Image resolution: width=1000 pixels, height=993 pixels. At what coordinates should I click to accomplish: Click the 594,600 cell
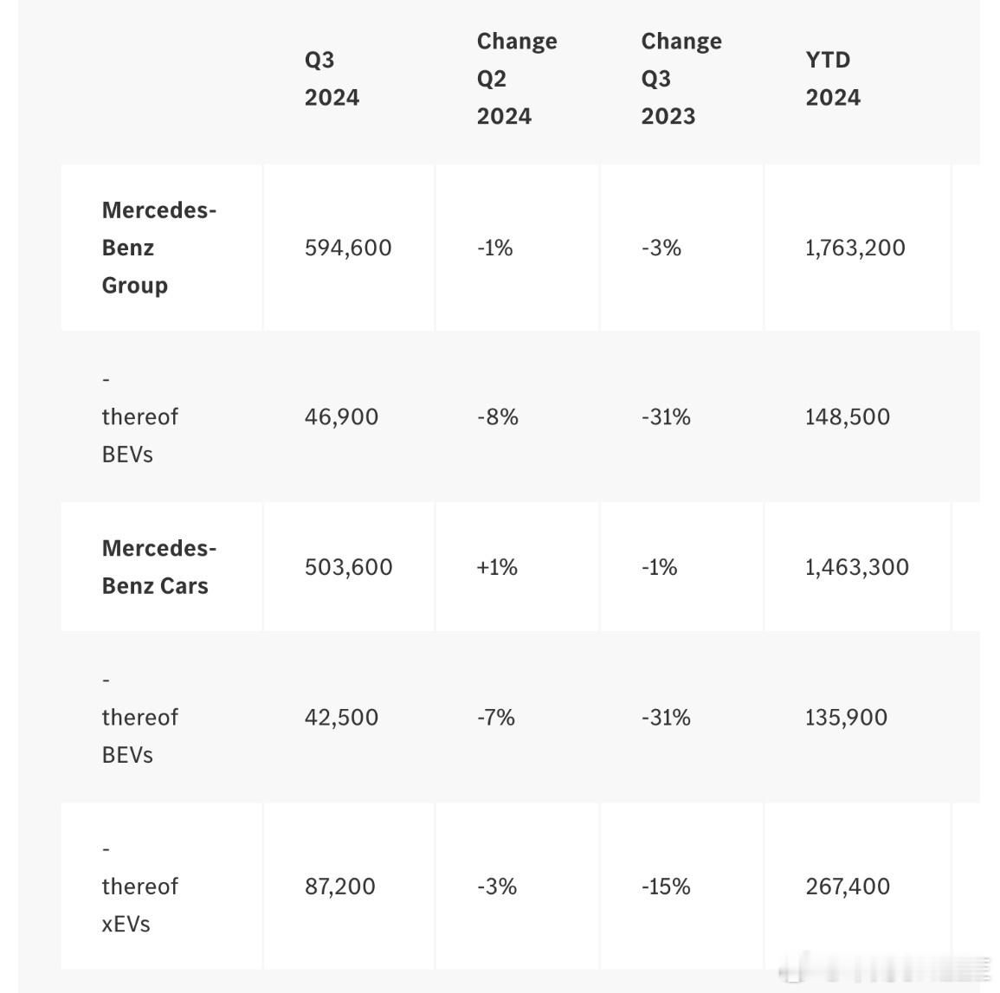coord(348,248)
